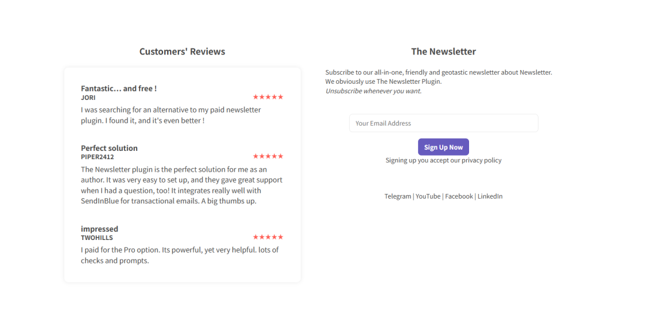This screenshot has width=647, height=310.
Task: Click the 'Fantastic… and free !' review title
Action: point(119,89)
